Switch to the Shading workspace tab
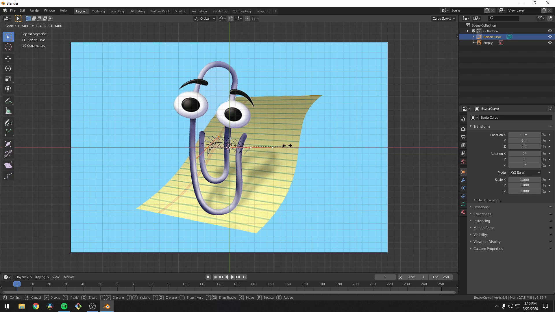Image resolution: width=555 pixels, height=312 pixels. (180, 11)
